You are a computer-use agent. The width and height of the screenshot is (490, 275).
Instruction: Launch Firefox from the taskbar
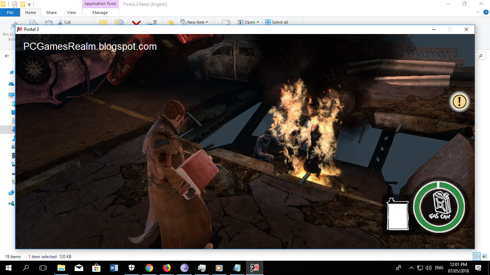167,268
